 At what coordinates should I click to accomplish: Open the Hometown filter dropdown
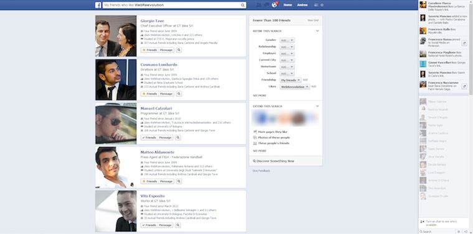coord(287,67)
